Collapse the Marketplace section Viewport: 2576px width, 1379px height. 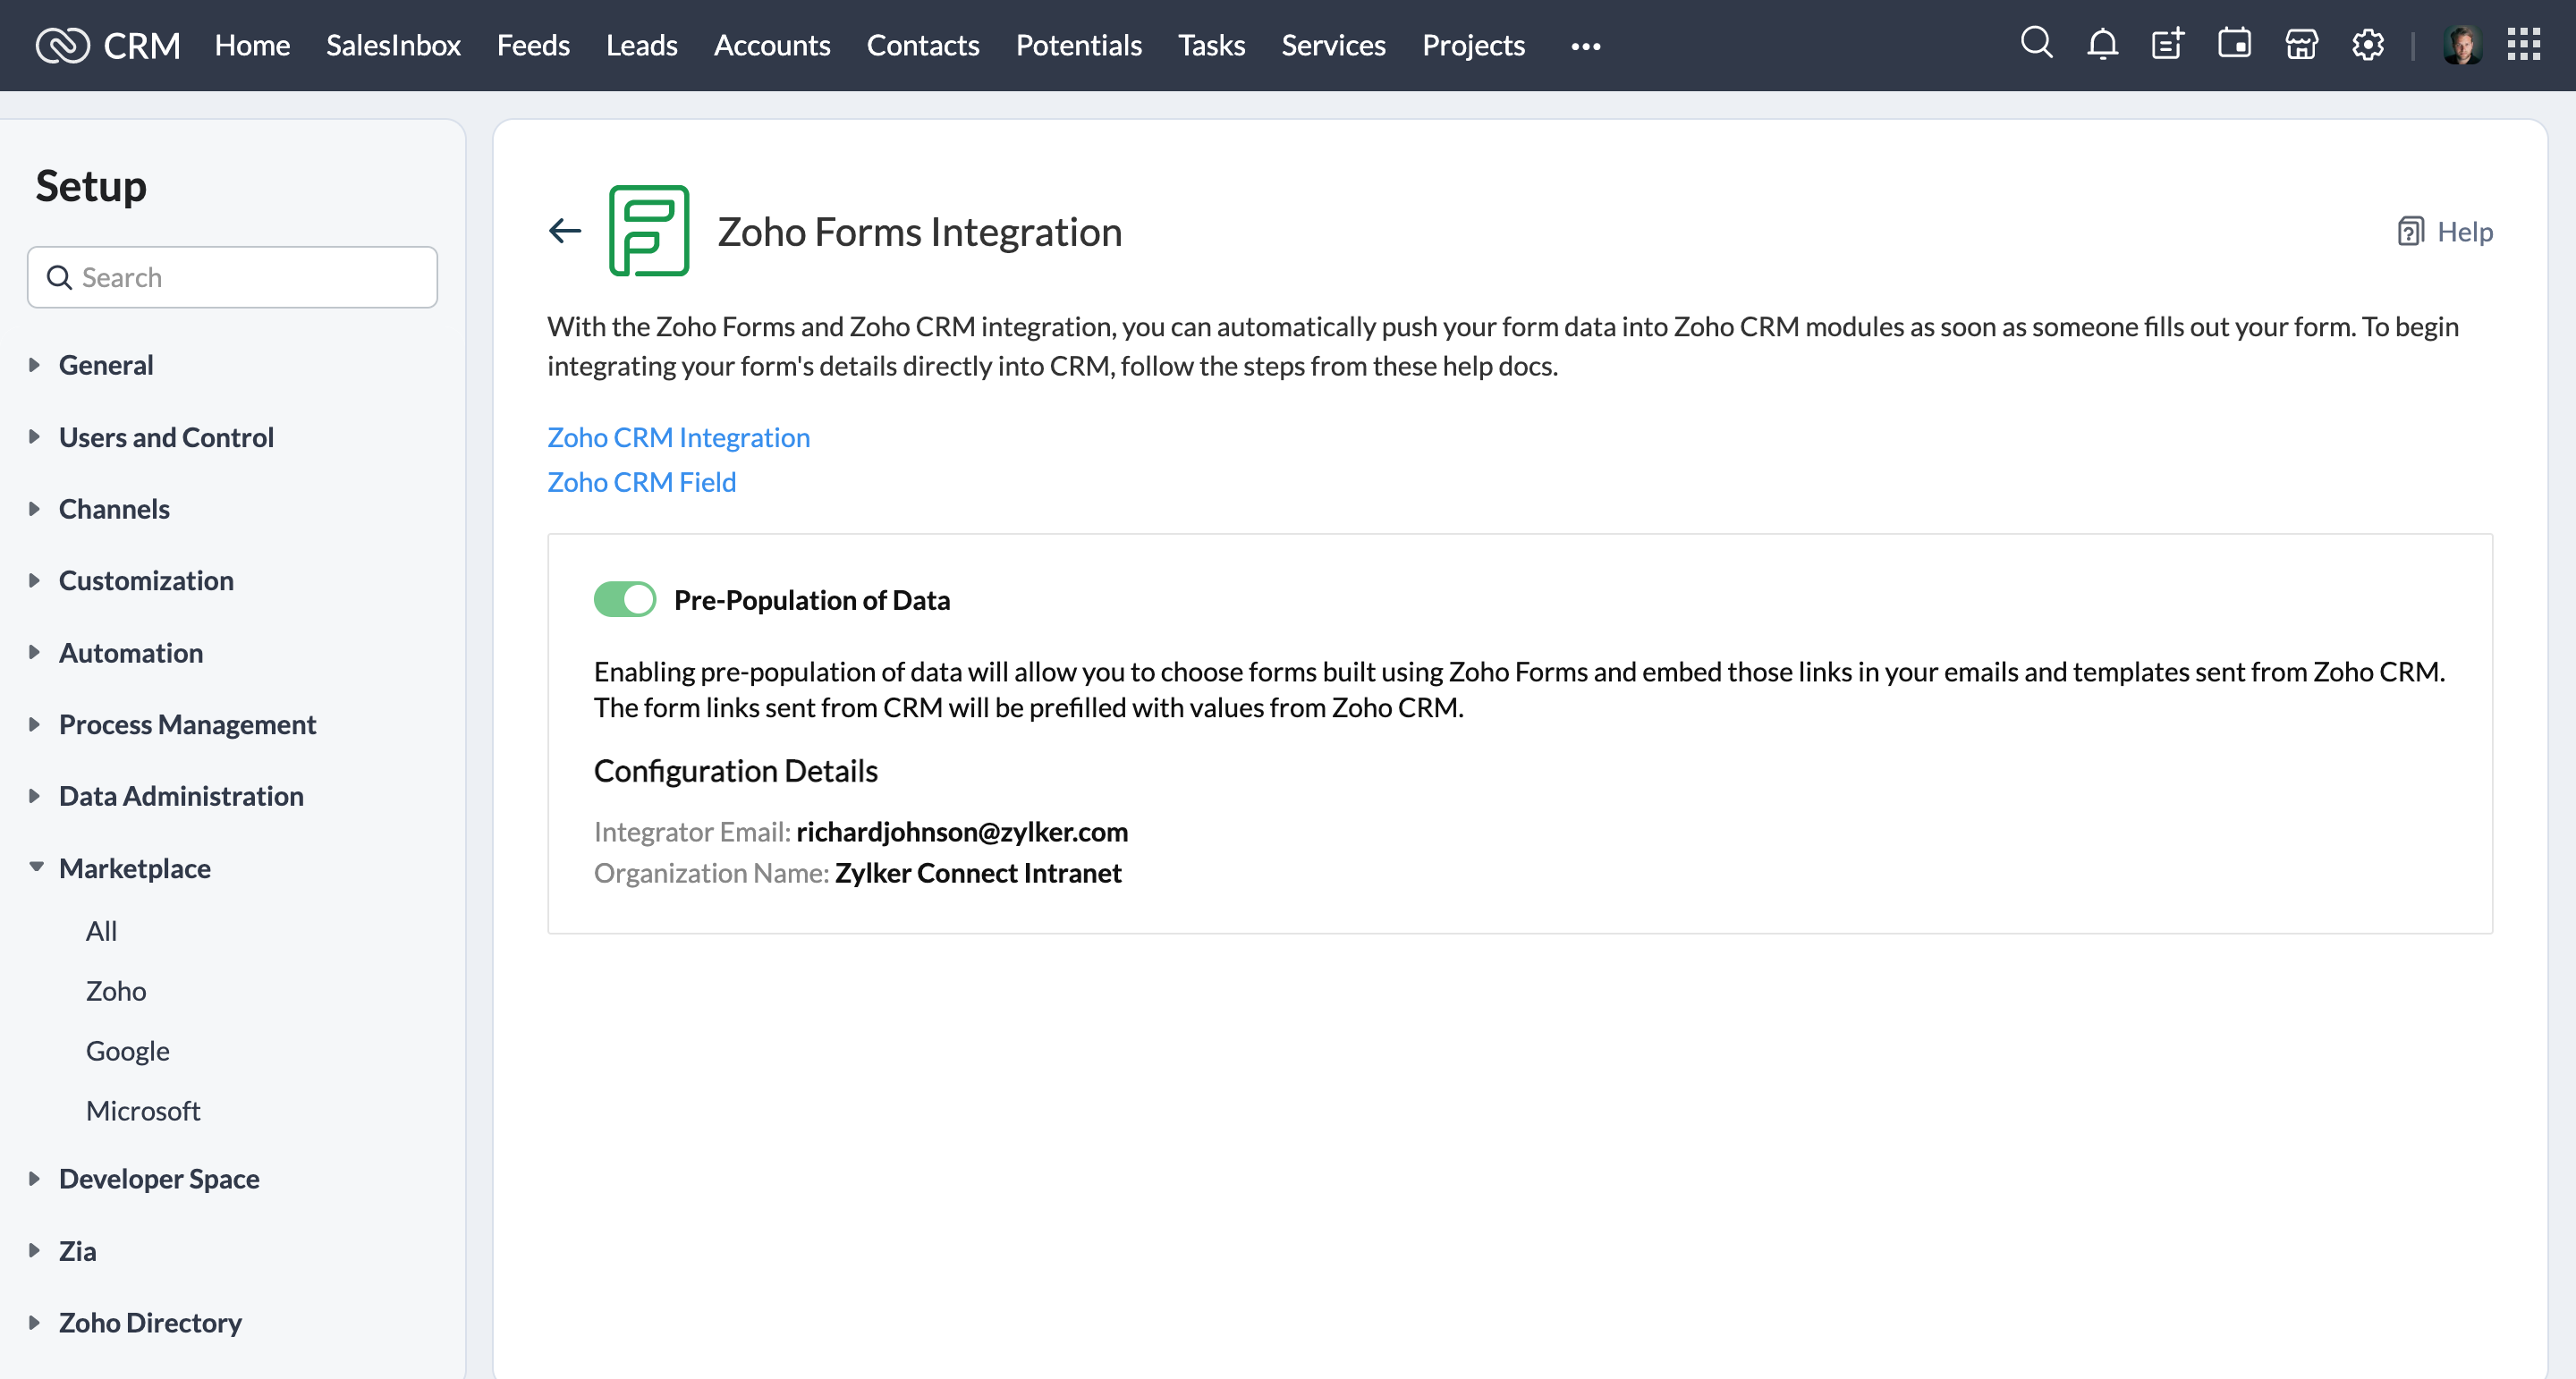[x=134, y=868]
